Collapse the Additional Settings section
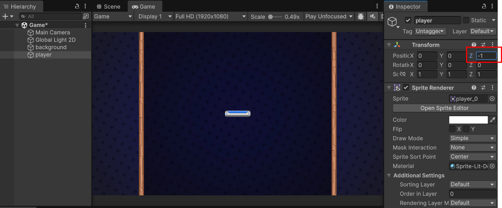The width and height of the screenshot is (502, 208). tap(389, 175)
